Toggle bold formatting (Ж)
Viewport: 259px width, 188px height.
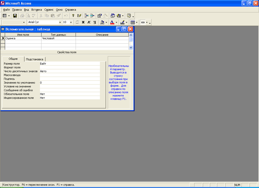(x=83, y=22)
